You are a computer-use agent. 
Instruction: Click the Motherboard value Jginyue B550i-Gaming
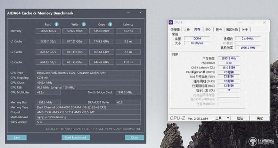(x=88, y=117)
